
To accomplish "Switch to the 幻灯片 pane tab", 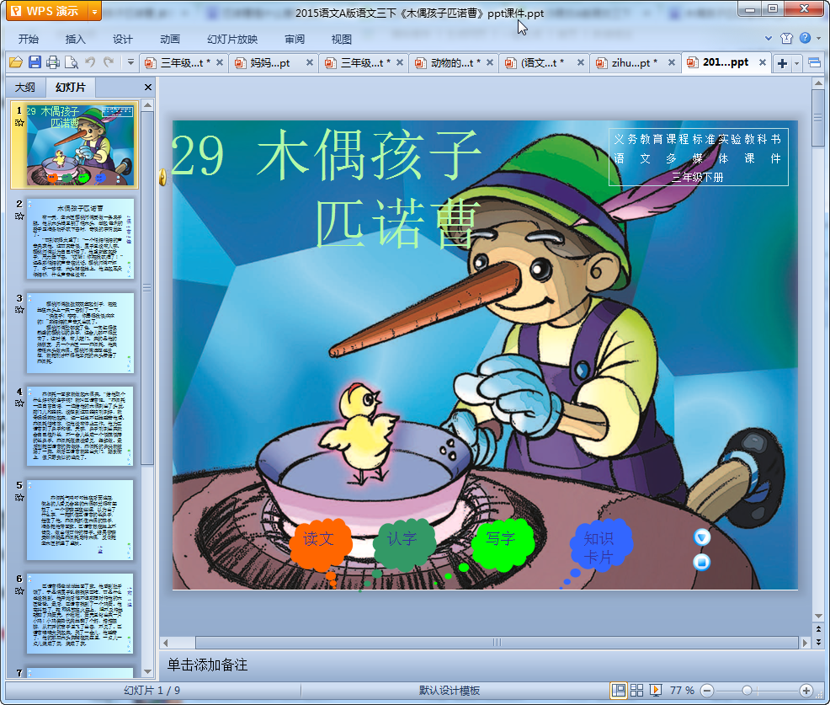I will click(71, 88).
